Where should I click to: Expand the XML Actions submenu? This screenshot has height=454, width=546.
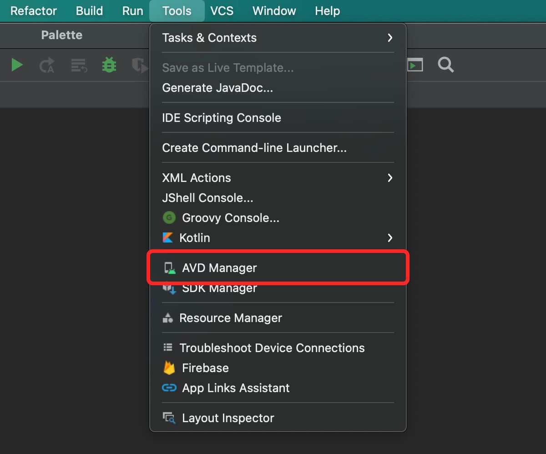click(278, 178)
